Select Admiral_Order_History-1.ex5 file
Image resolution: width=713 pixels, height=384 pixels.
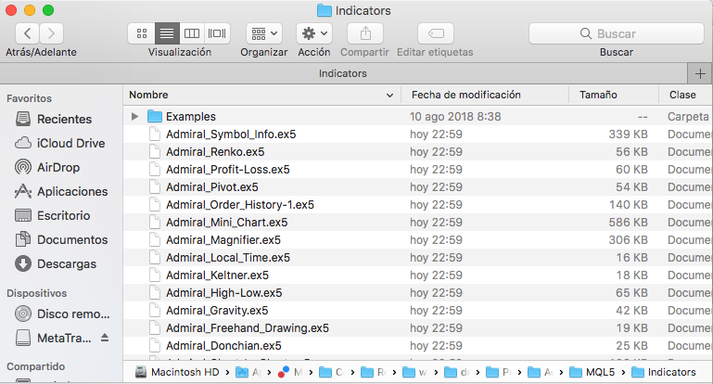click(x=240, y=205)
